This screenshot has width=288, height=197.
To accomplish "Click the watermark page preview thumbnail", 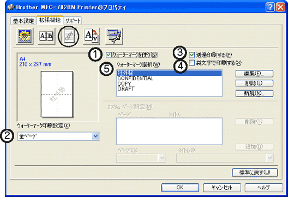I will point(57,94).
